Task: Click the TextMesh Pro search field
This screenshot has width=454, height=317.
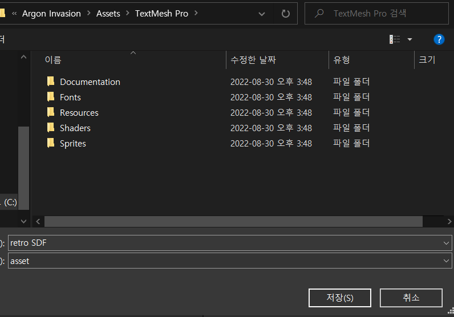Action: tap(376, 13)
